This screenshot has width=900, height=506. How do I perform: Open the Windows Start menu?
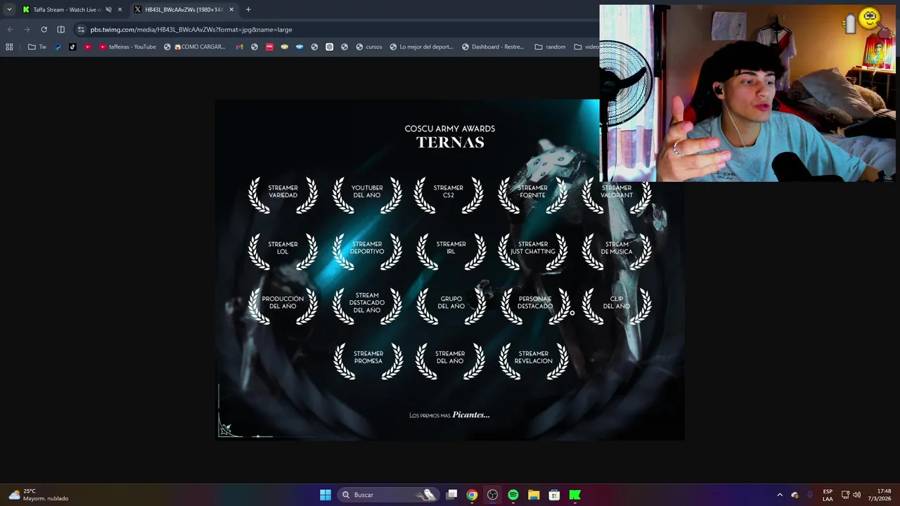pos(326,495)
